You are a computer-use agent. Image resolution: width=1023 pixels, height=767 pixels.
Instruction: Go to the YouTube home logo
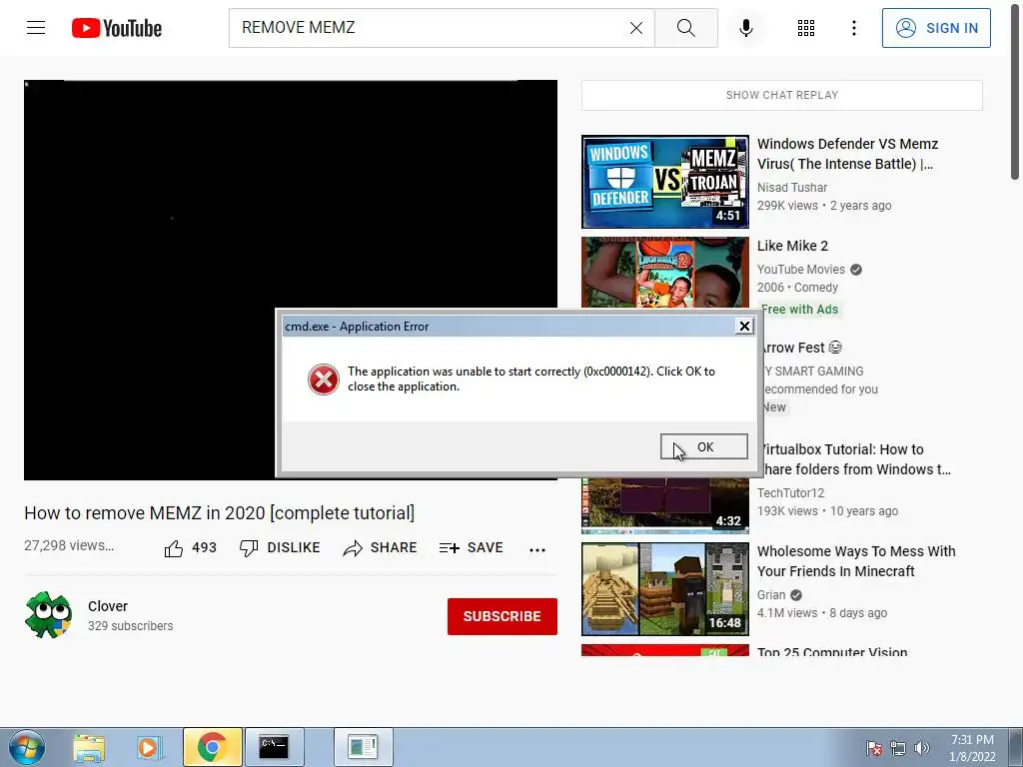[x=117, y=28]
